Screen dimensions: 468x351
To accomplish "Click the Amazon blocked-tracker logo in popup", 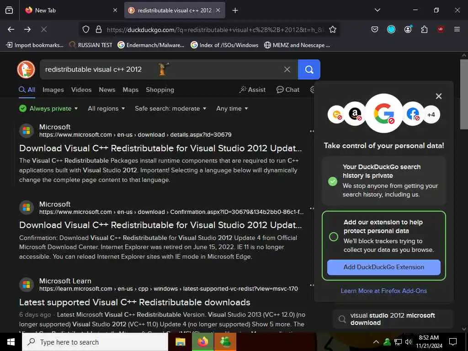I will tap(355, 114).
